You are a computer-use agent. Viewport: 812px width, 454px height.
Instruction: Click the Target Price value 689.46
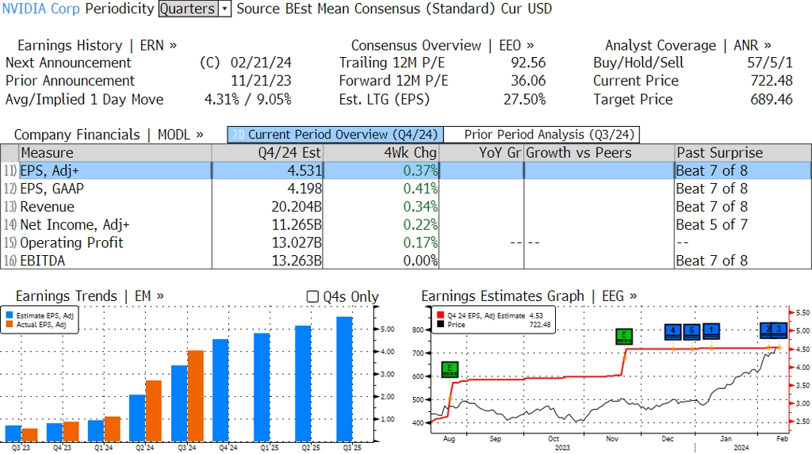point(772,99)
